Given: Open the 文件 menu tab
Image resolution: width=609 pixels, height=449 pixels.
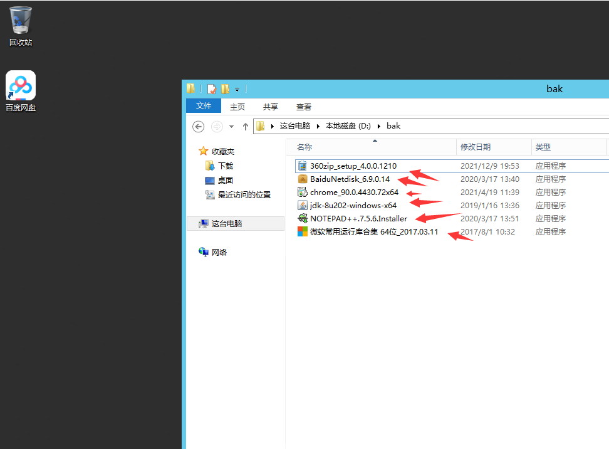Looking at the screenshot, I should click(x=204, y=106).
